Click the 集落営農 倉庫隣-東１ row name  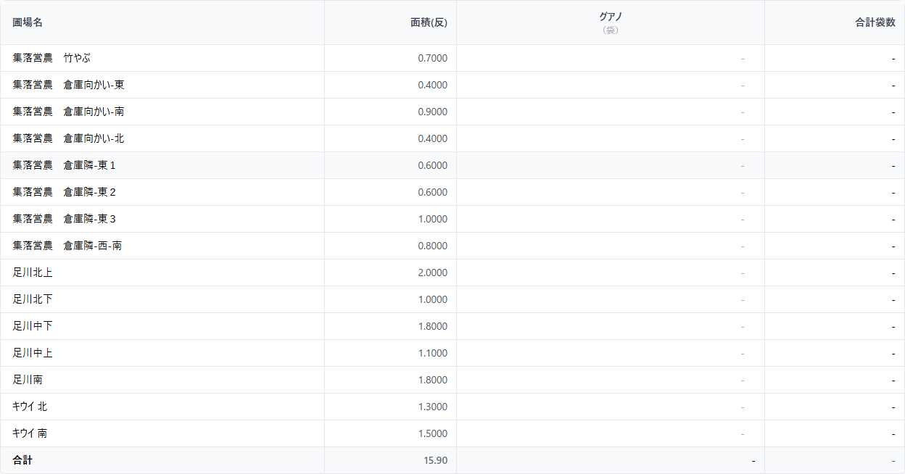65,165
